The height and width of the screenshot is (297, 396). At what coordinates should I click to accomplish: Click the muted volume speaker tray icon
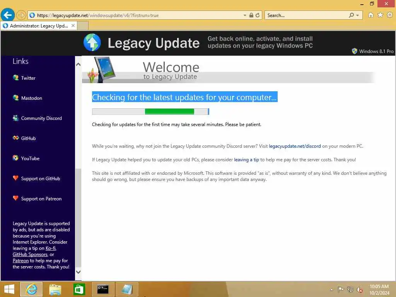pos(360,290)
